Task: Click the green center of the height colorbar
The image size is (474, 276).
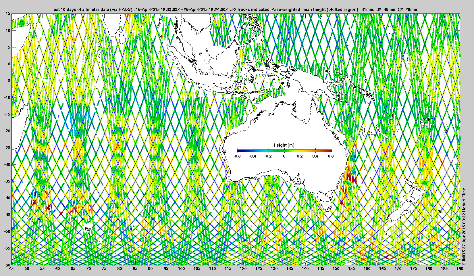Action: point(284,150)
